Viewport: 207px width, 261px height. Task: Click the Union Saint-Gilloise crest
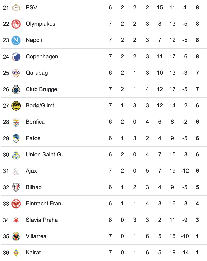(16, 155)
